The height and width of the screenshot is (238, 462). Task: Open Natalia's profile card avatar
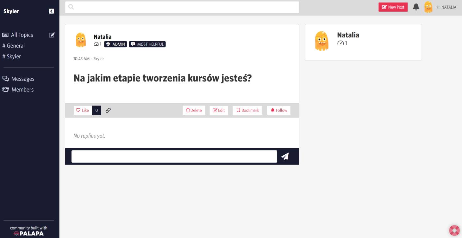click(x=322, y=41)
